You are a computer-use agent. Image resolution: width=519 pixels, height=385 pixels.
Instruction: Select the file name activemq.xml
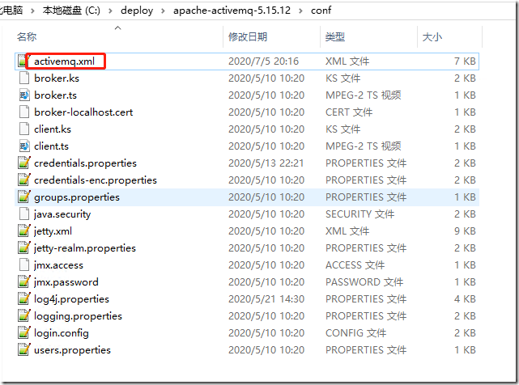(x=64, y=61)
